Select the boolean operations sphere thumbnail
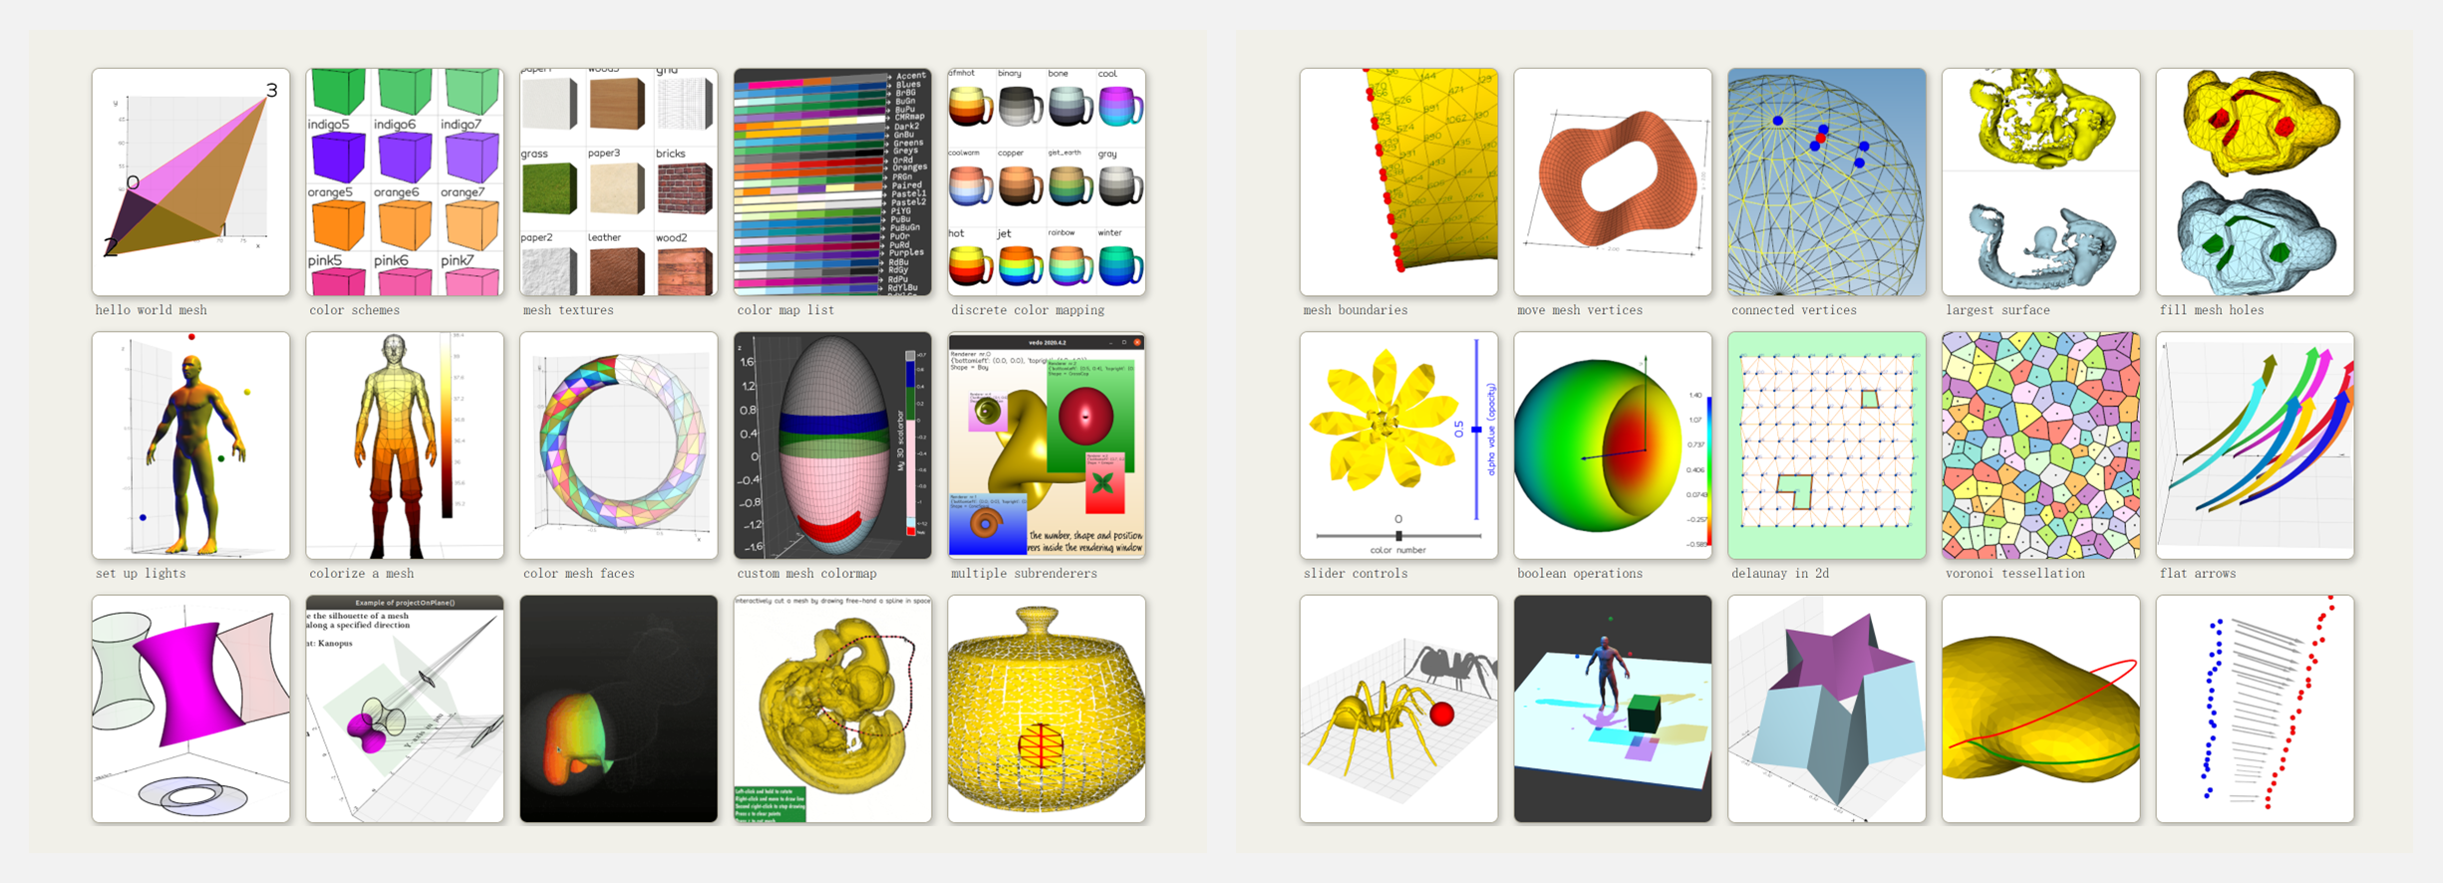The image size is (2443, 883). pos(1613,445)
